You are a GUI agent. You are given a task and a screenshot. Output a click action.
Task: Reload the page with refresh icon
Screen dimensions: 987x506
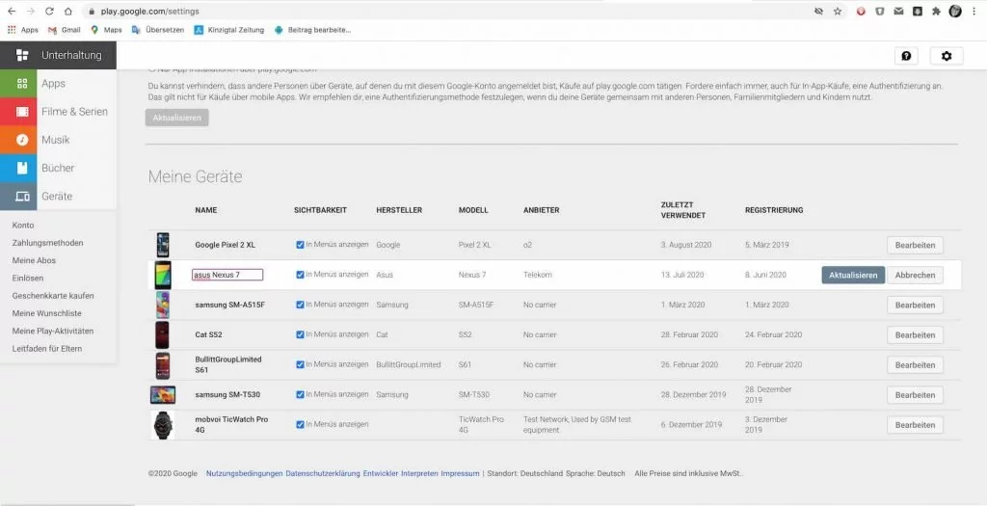pos(49,12)
